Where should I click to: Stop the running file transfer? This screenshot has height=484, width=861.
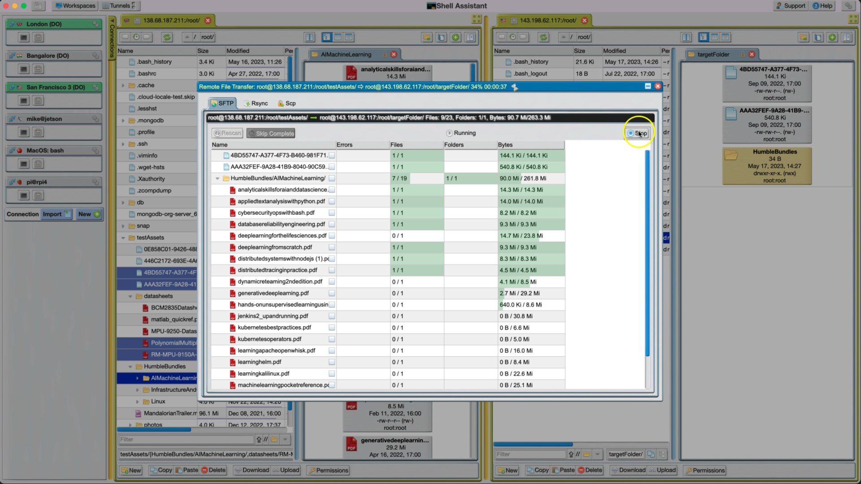(x=637, y=133)
